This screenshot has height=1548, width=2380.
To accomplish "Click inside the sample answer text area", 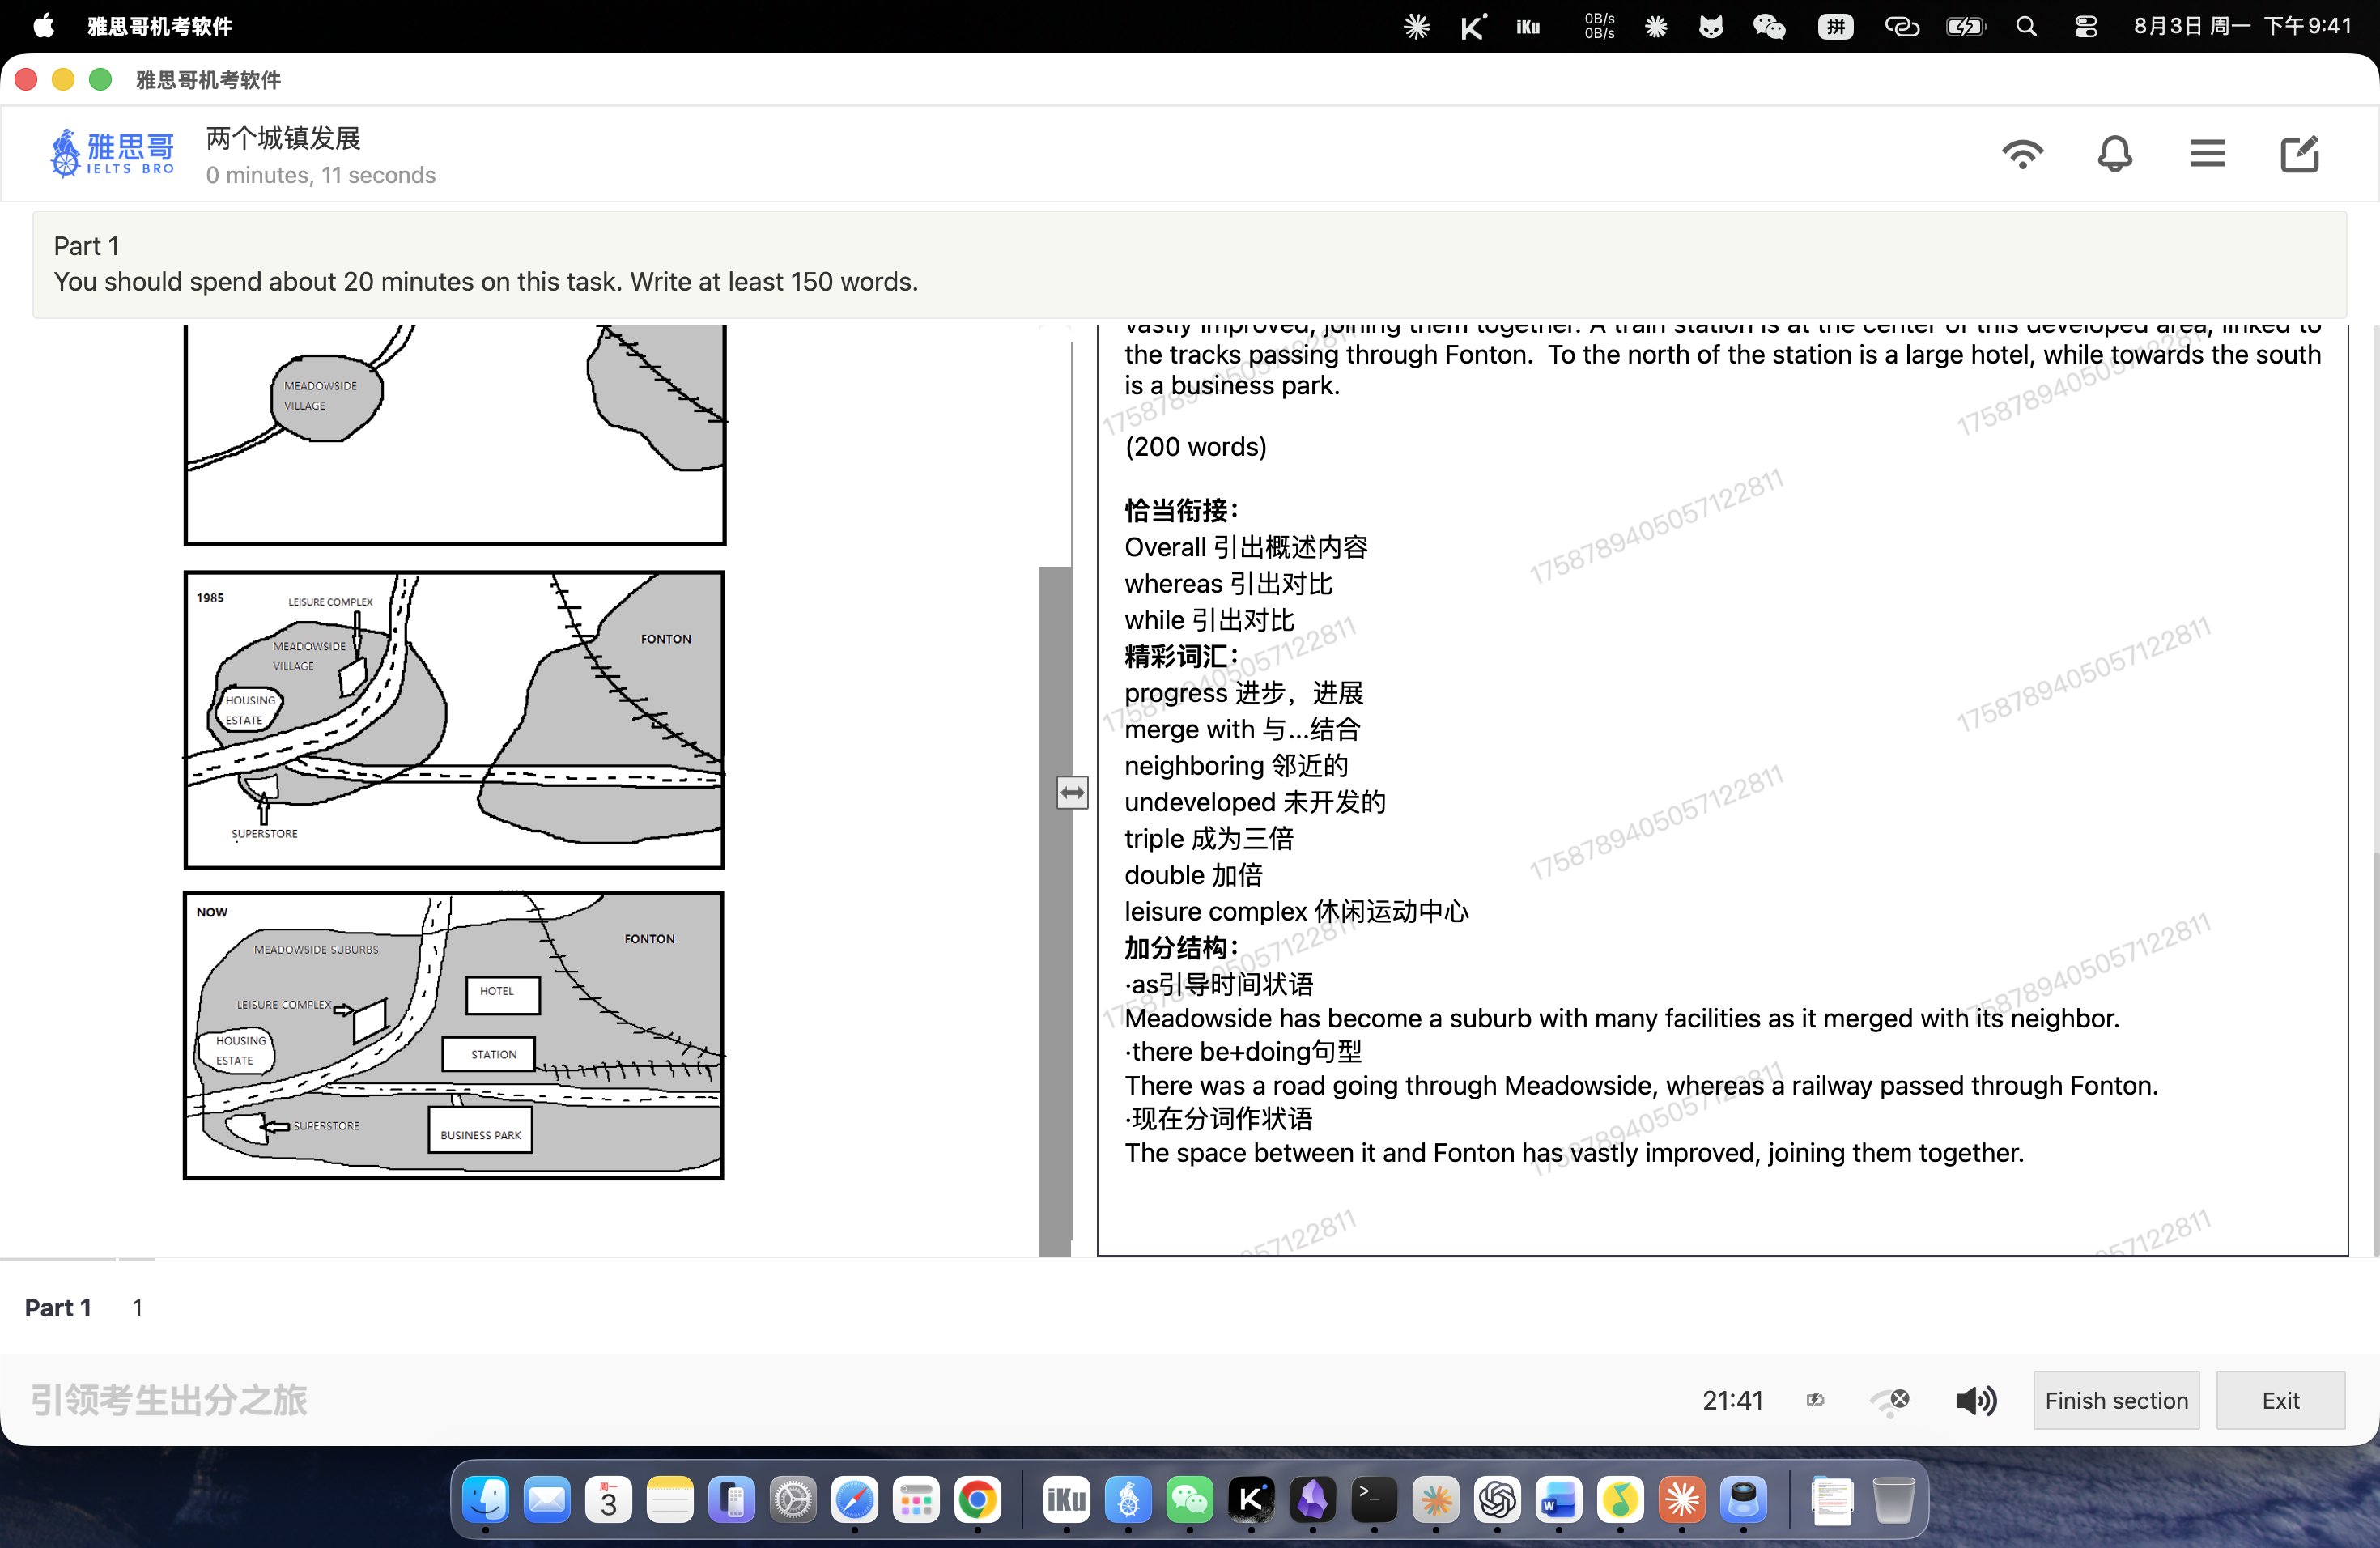I will [x=1722, y=790].
